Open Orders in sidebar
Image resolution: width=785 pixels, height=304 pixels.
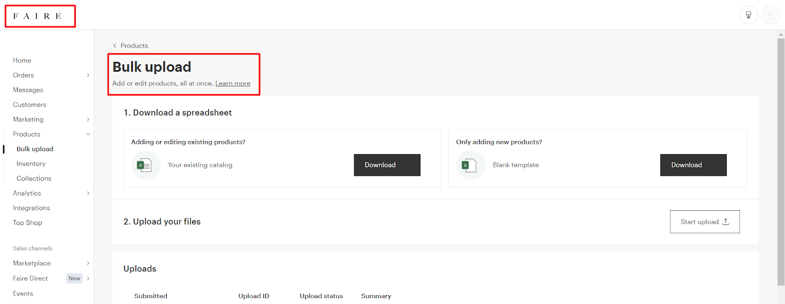point(24,75)
